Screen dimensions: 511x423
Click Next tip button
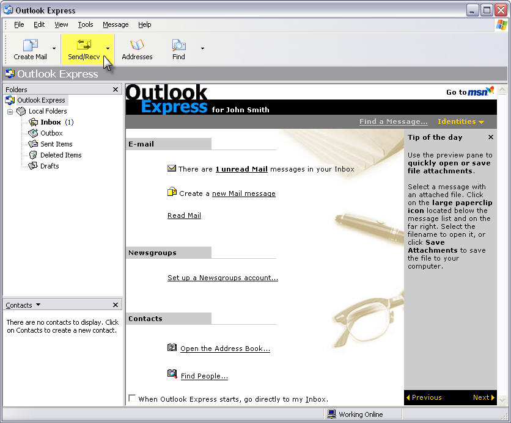pyautogui.click(x=483, y=397)
